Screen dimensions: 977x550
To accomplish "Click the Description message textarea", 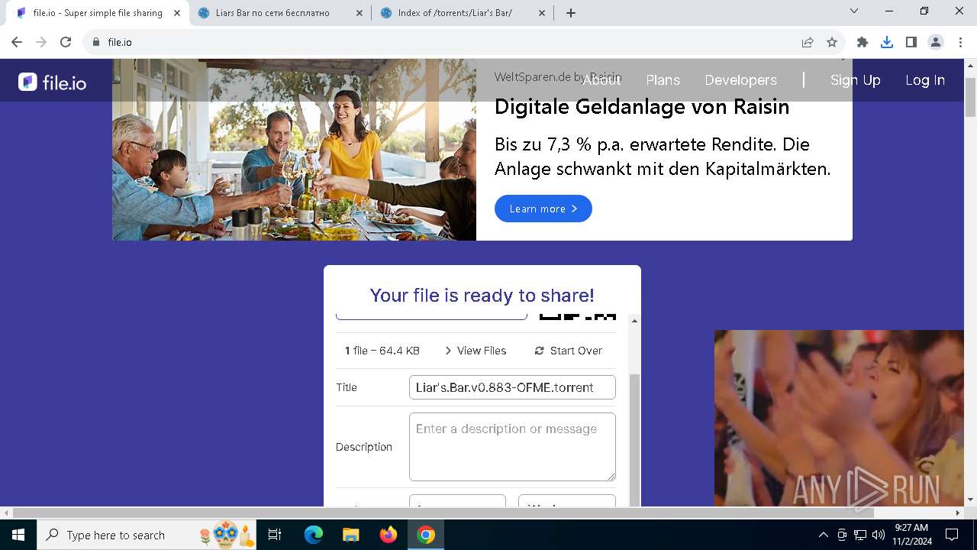I will [512, 447].
